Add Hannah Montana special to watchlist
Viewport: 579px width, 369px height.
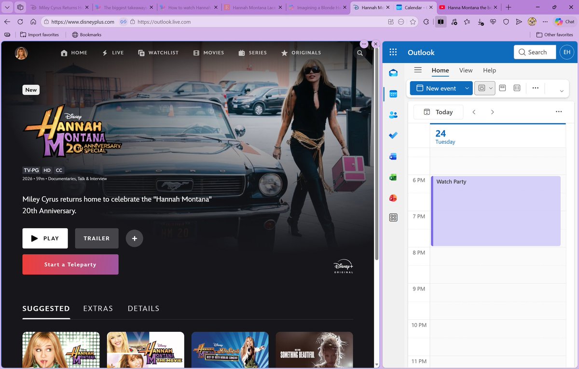(x=135, y=238)
